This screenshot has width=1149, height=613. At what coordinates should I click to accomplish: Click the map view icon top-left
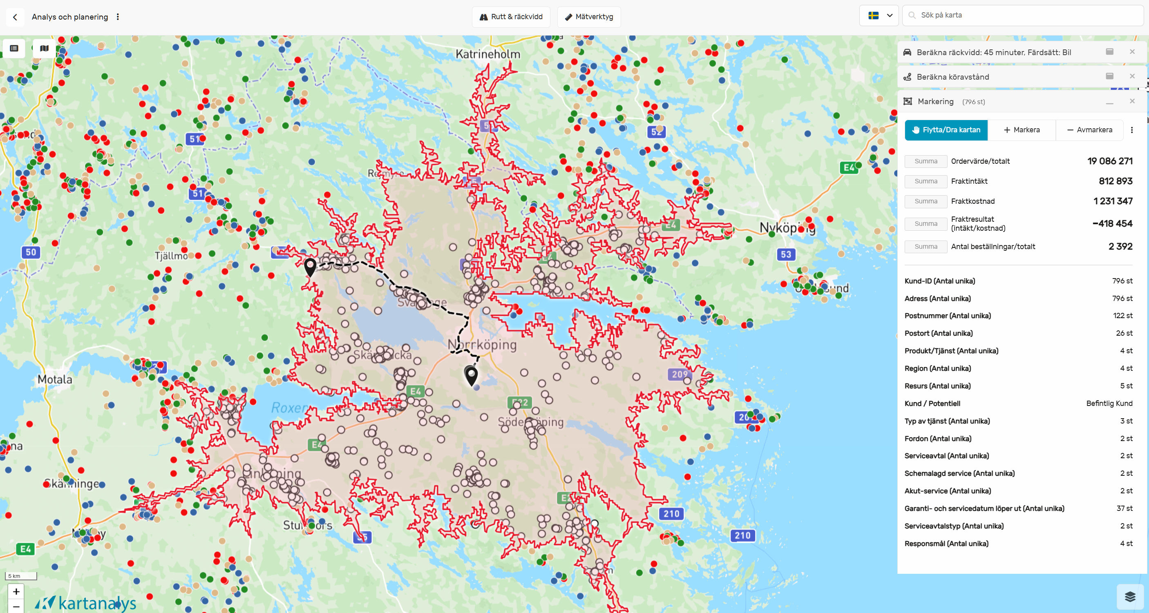point(44,48)
